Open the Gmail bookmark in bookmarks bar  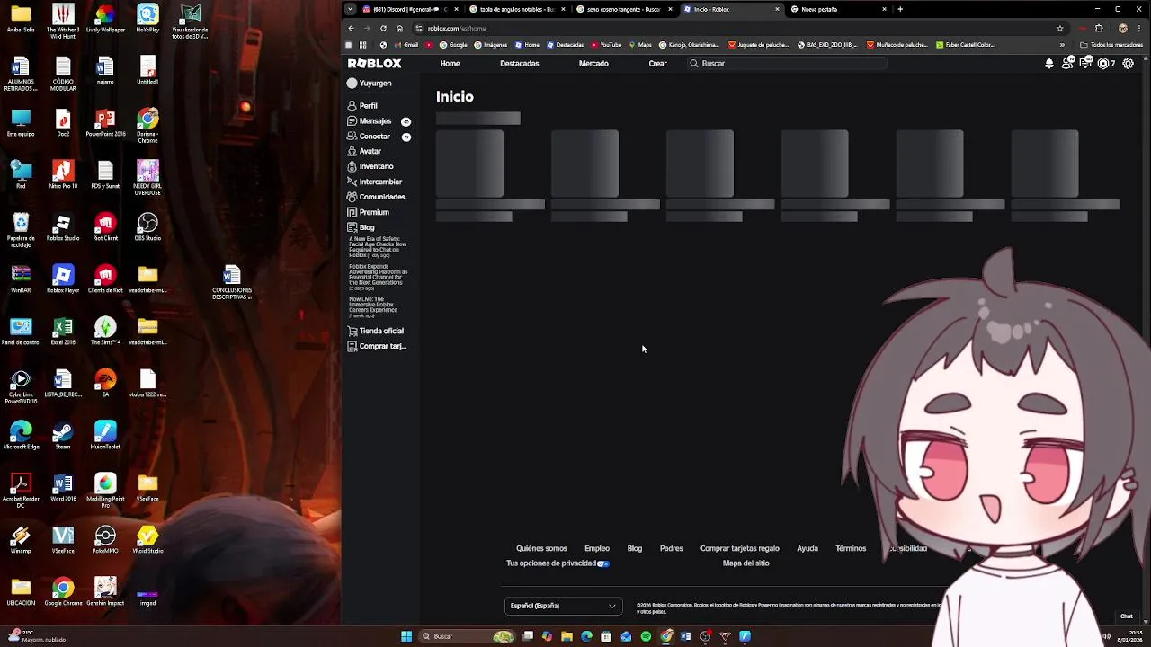406,45
